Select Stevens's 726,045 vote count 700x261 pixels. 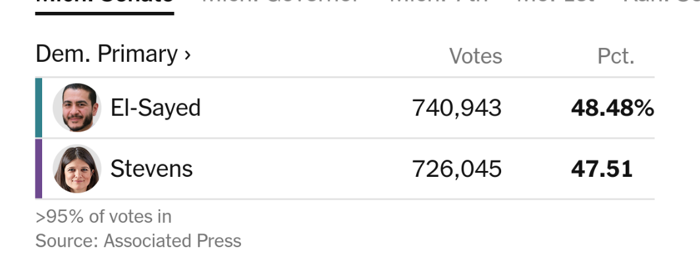(x=457, y=169)
